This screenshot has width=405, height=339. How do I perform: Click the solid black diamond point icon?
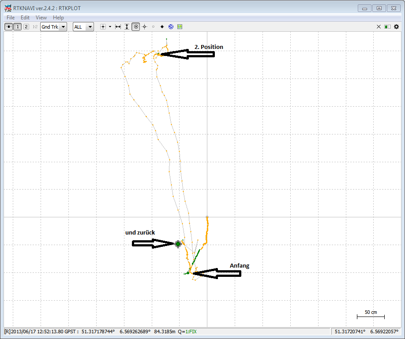point(162,27)
